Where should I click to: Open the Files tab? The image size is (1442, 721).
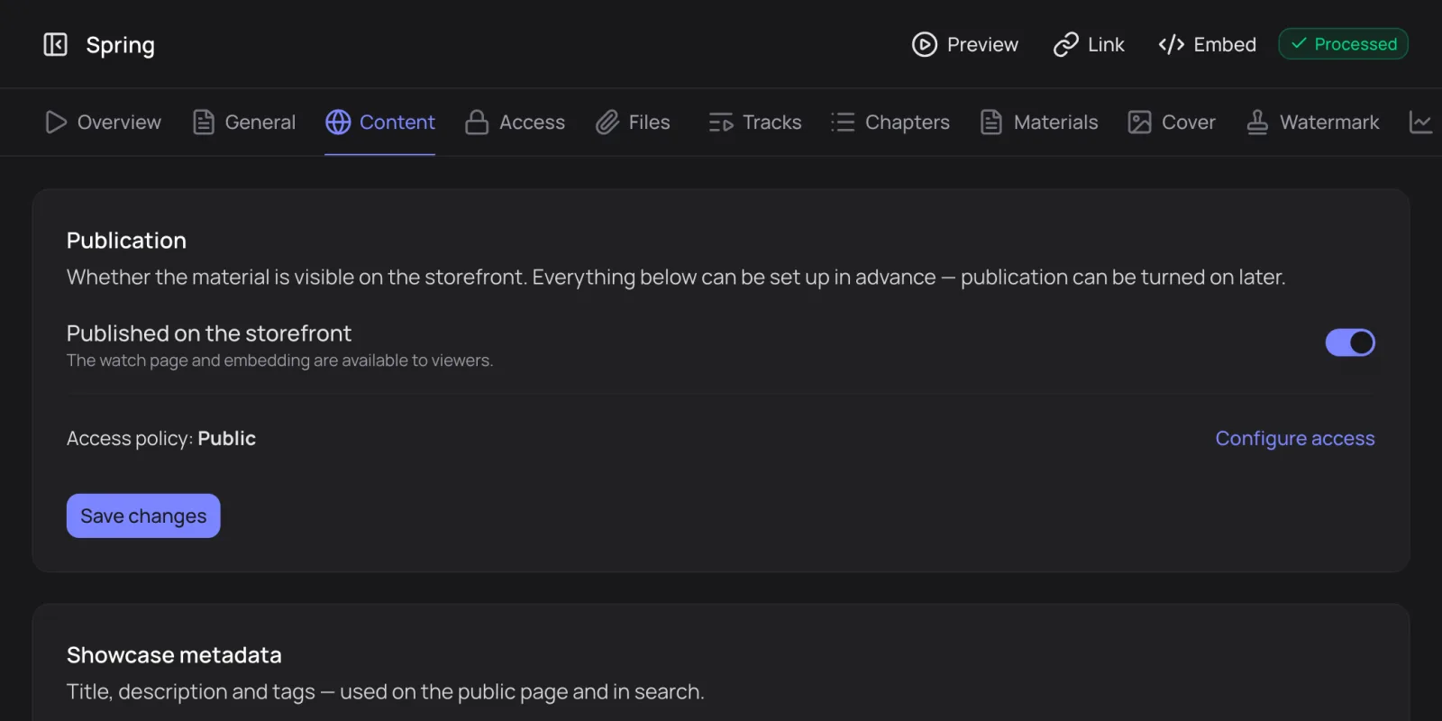coord(633,122)
